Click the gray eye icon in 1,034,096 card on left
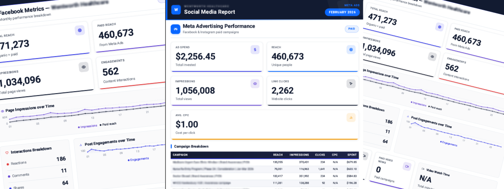The height and width of the screenshot is (189, 504). point(83,67)
